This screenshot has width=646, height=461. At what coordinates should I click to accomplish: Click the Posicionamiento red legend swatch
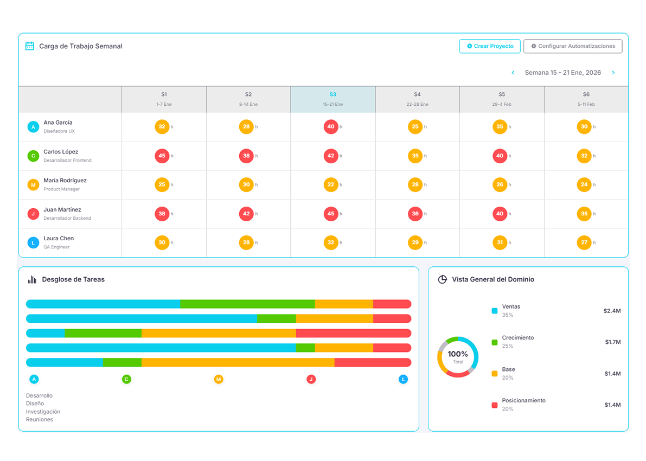point(495,405)
